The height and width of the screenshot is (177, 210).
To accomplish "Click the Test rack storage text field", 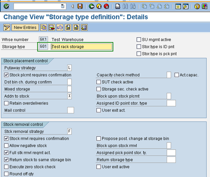I will click(x=81, y=47).
